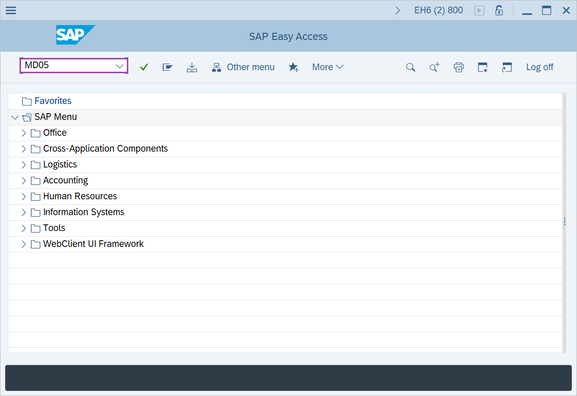Expand the Accounting folder
Screen dimensions: 577x396
coord(24,180)
